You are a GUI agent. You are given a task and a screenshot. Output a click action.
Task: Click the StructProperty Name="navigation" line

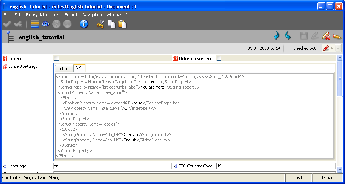93,92
